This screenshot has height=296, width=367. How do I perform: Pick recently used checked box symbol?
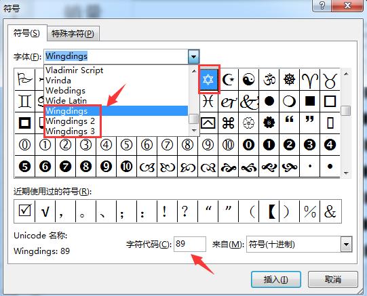click(24, 211)
